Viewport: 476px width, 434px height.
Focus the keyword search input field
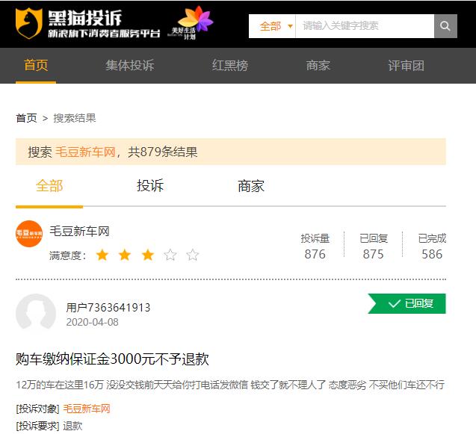pos(365,26)
